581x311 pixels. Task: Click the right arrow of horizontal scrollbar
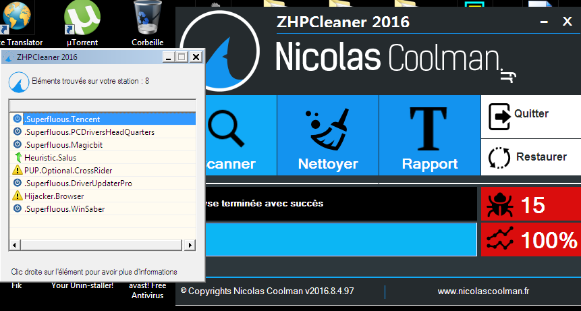click(190, 245)
